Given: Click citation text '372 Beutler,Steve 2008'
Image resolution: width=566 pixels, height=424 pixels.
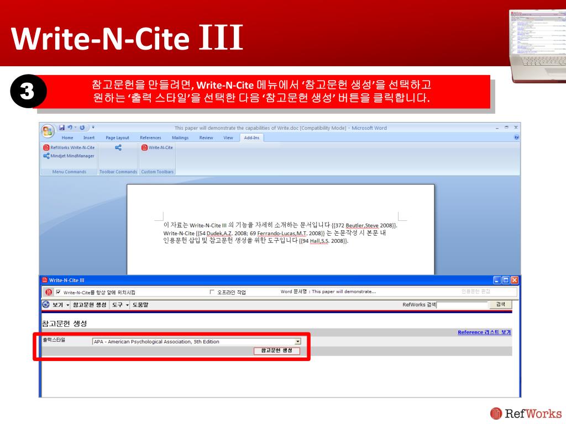Looking at the screenshot, I should 365,226.
